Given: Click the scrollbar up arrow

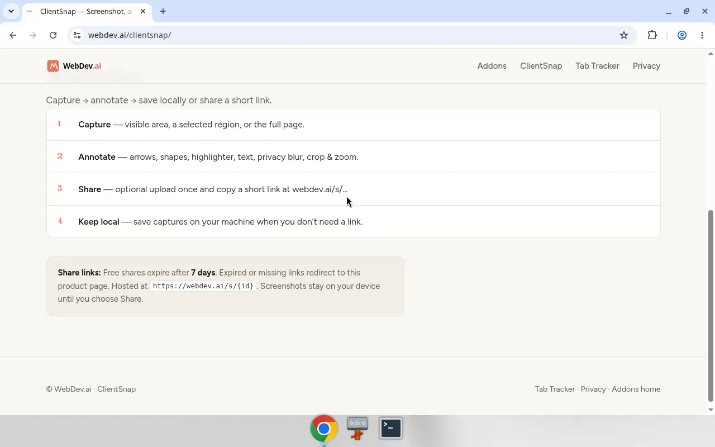Looking at the screenshot, I should click(x=711, y=54).
